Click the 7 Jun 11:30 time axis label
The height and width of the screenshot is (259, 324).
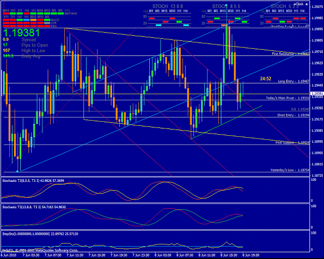(x=75, y=255)
